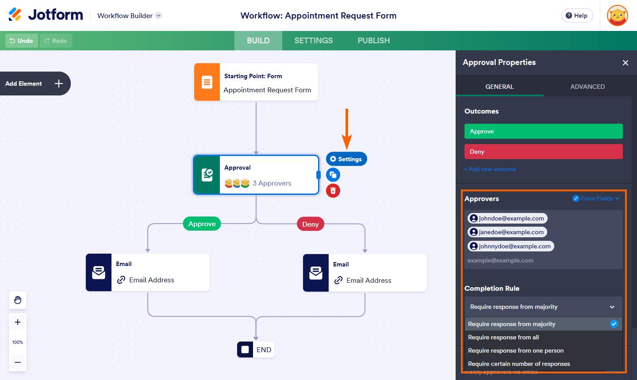Viewport: 637px width, 380px height.
Task: Click the Add new outcome link
Action: click(490, 169)
